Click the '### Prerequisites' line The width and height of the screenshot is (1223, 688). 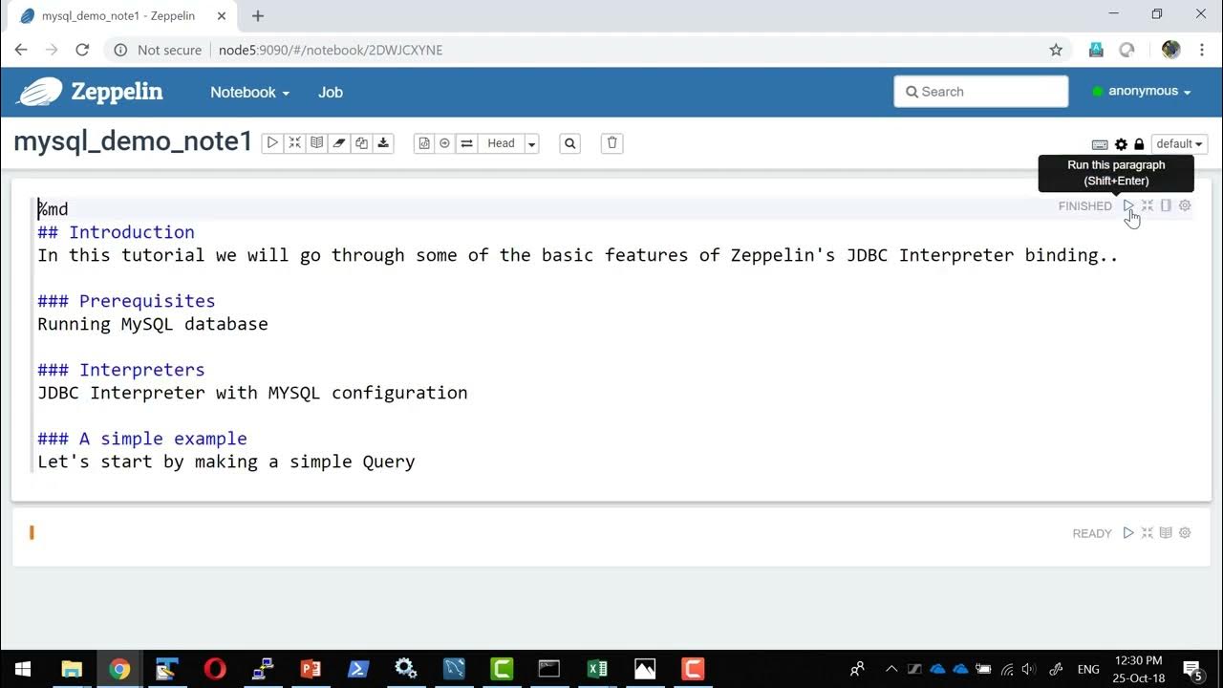click(126, 301)
